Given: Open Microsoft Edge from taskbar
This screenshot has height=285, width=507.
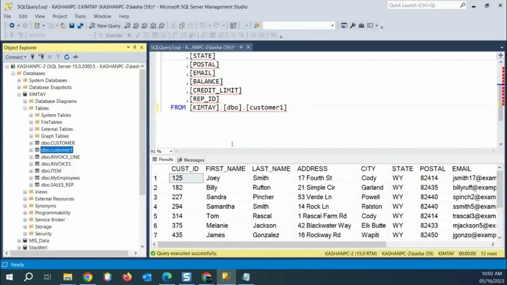Looking at the screenshot, I should click(167, 277).
